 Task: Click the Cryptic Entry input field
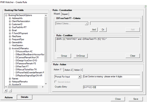click(112, 87)
